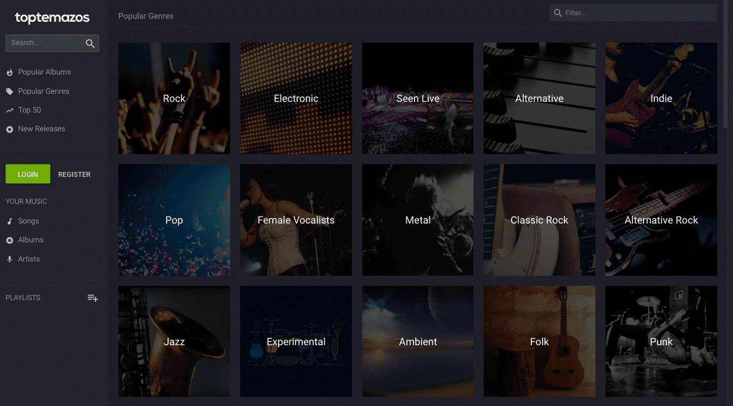Click the YOUR MUSIC heading text

click(x=26, y=201)
